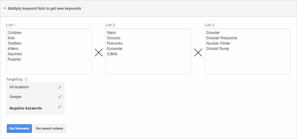Click inside the List 1 text box

tap(49, 51)
